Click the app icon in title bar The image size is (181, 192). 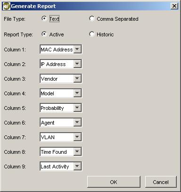(x=7, y=6)
